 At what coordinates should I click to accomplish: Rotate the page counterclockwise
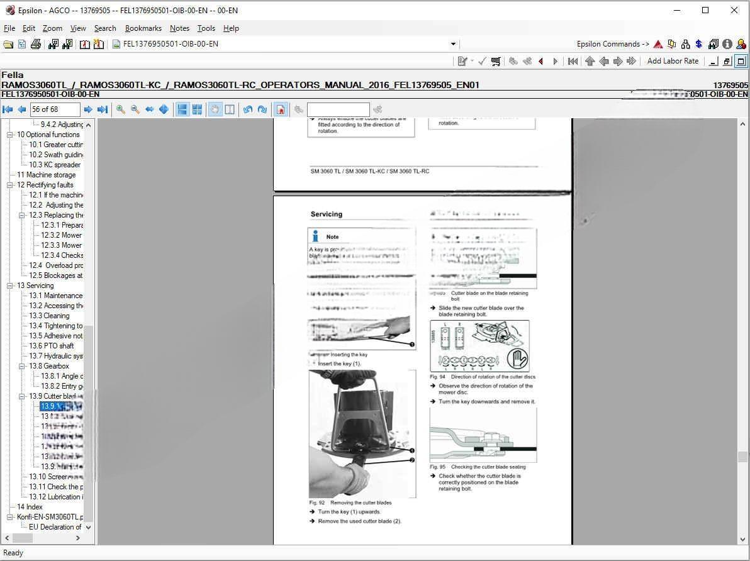click(248, 109)
